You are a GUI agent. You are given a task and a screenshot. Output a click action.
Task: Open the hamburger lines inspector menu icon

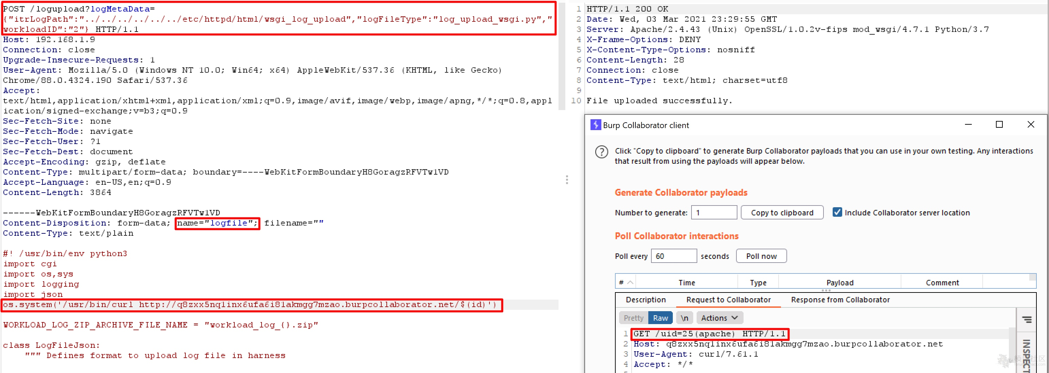[1027, 320]
